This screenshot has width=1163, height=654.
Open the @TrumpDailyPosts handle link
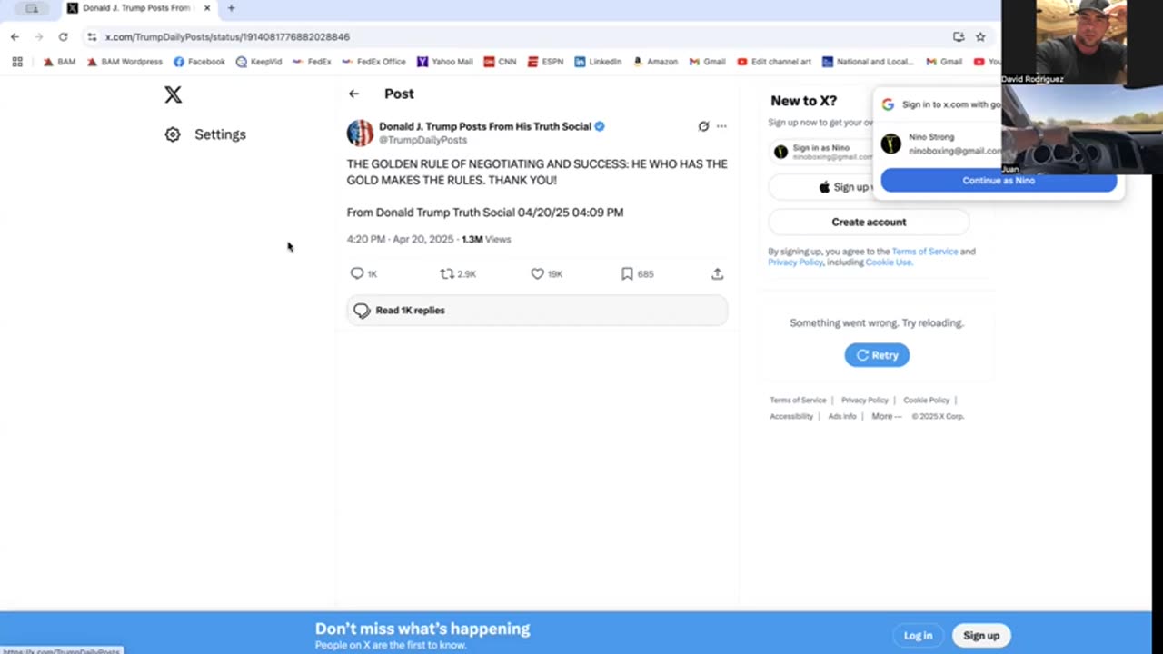coord(422,140)
